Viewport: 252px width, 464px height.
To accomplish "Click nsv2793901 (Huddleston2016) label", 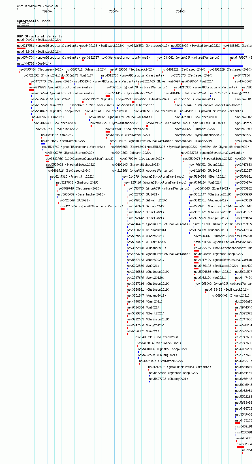I will coord(212,207).
